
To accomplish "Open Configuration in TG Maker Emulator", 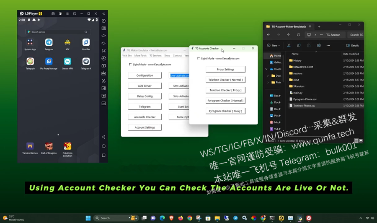I will [x=145, y=75].
